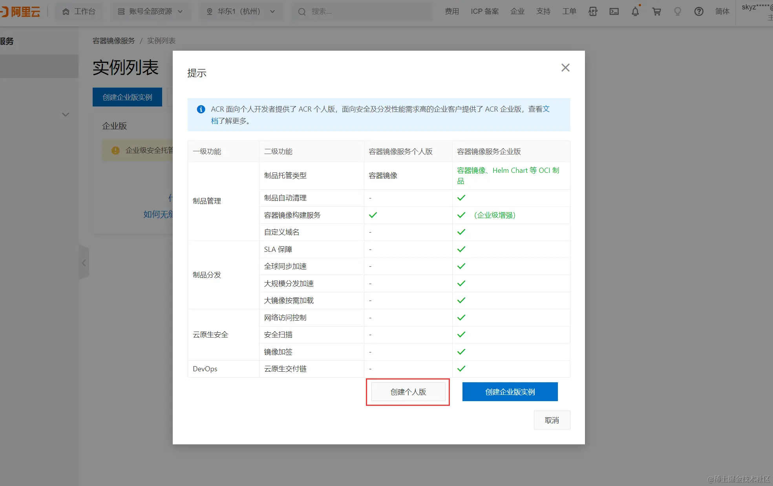Click the top search field
The height and width of the screenshot is (486, 773).
(361, 11)
